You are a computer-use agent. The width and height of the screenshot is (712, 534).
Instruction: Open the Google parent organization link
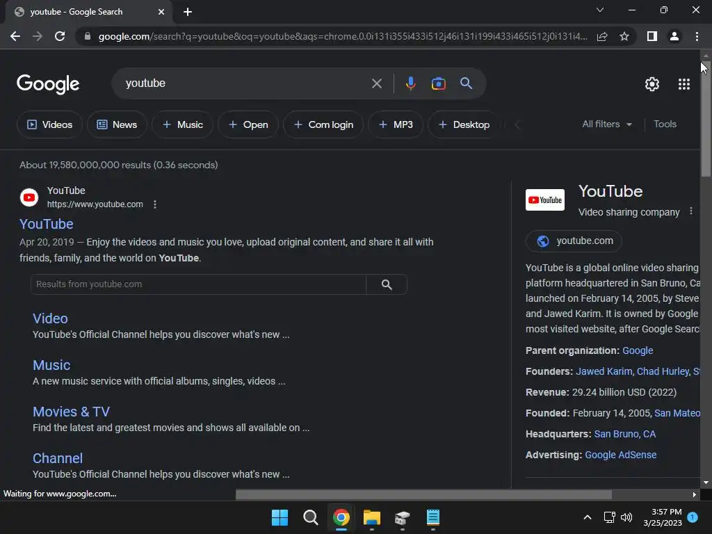pos(638,350)
